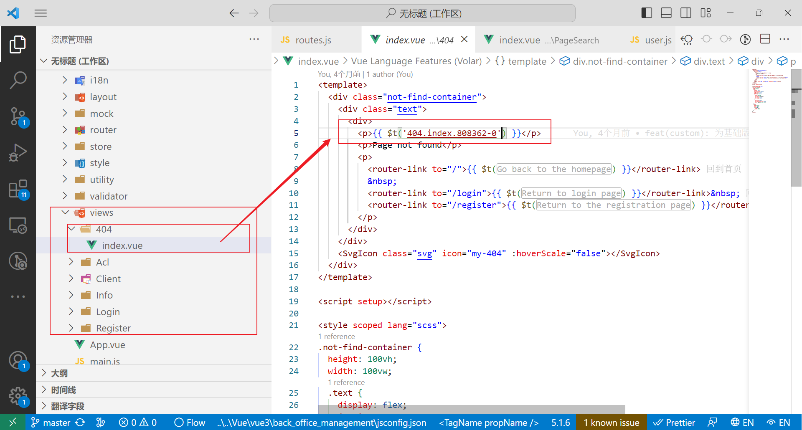Screen dimensions: 802x430
Task: Open the Extensions view with 11 badges
Action: (x=18, y=189)
